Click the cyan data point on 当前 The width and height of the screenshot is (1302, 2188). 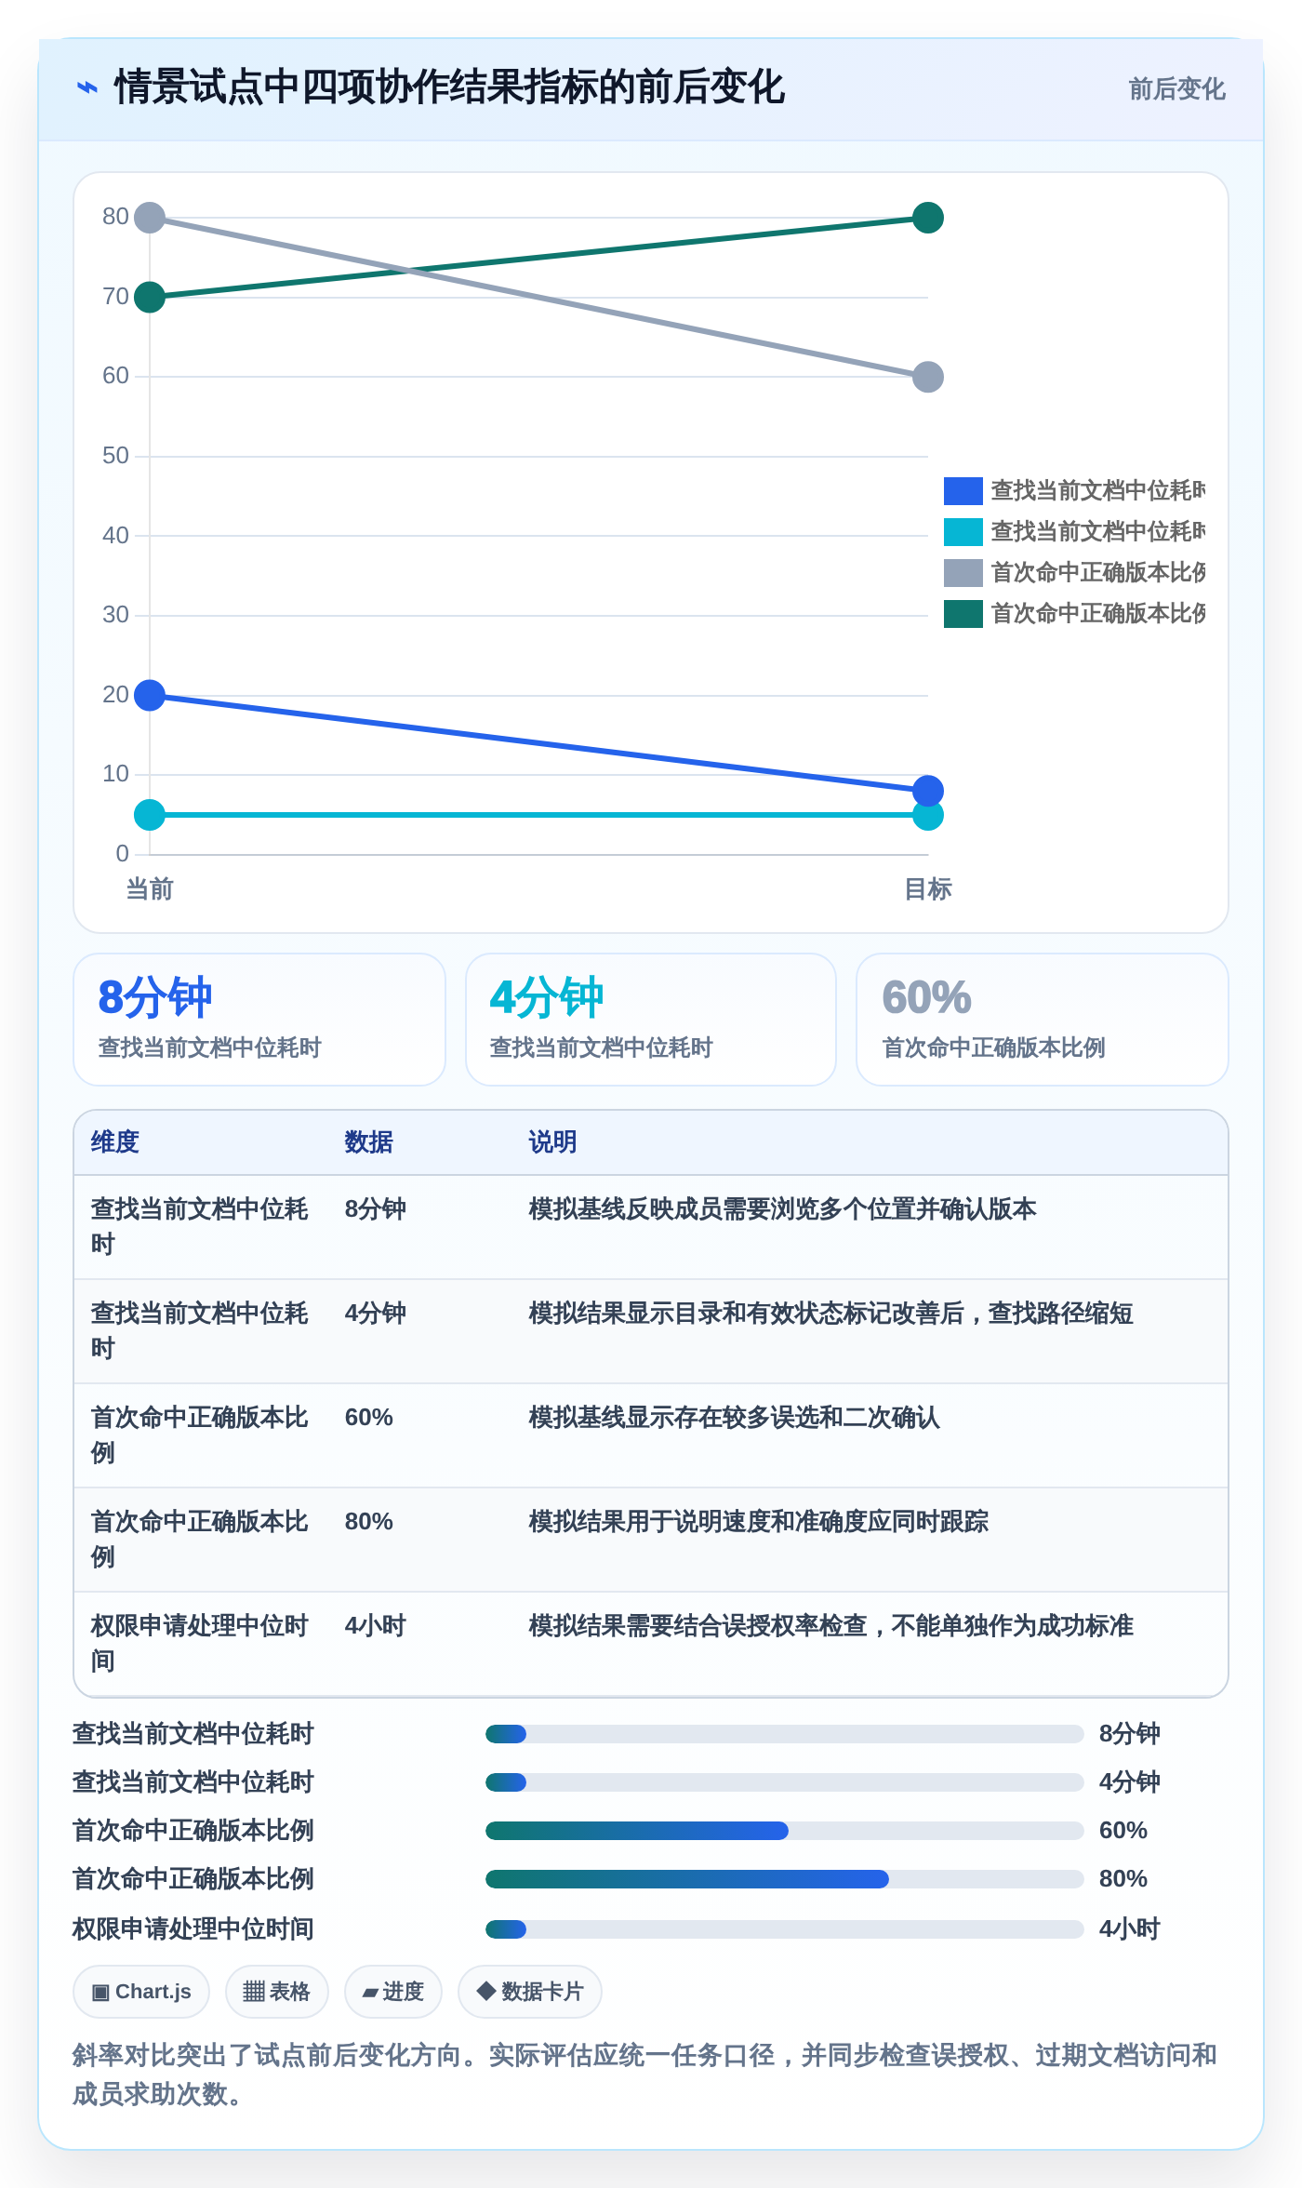[150, 815]
